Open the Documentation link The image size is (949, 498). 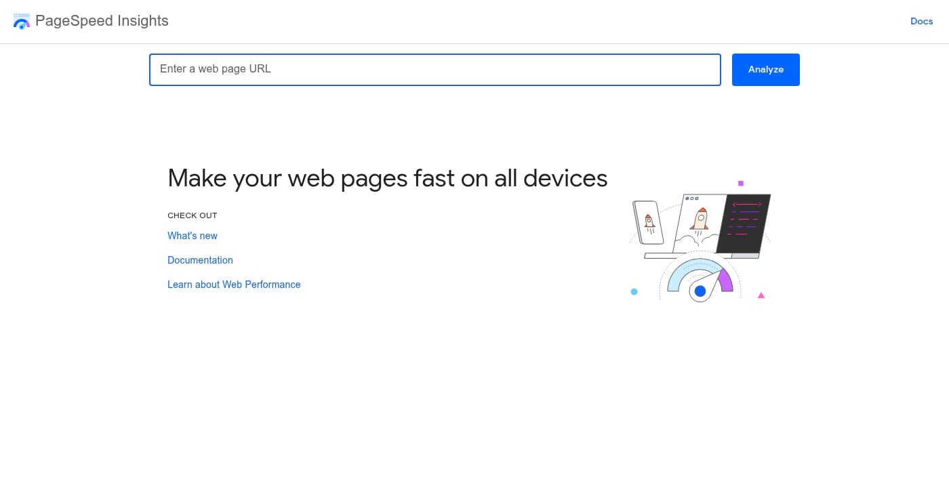pyautogui.click(x=200, y=260)
